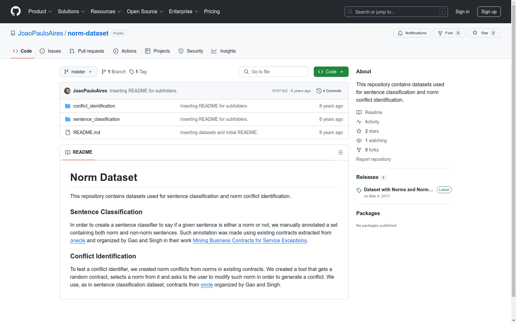Click the magnifier icon in search bar
516x323 pixels.
click(350, 12)
